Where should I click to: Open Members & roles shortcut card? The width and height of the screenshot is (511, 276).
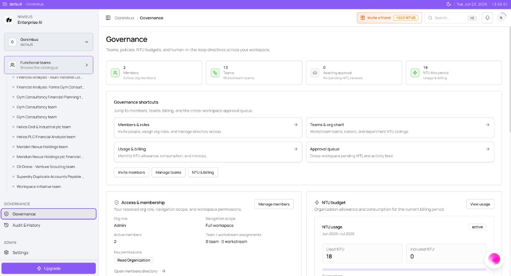[208, 128]
